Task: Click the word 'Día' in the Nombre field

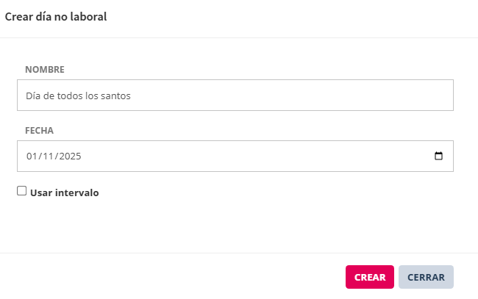Action: [x=33, y=96]
